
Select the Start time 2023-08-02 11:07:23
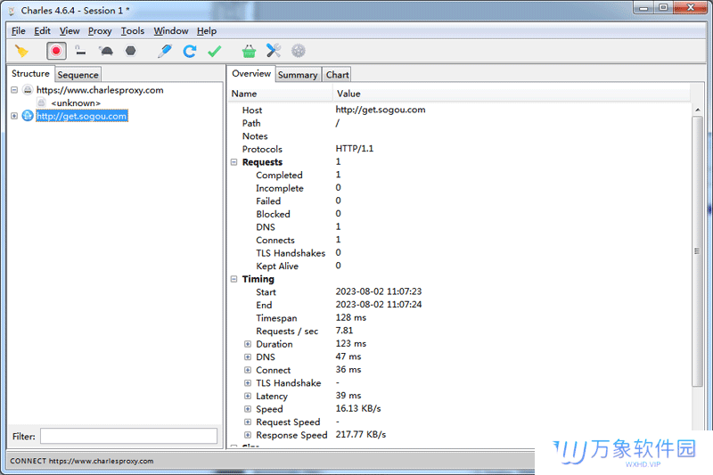[379, 291]
